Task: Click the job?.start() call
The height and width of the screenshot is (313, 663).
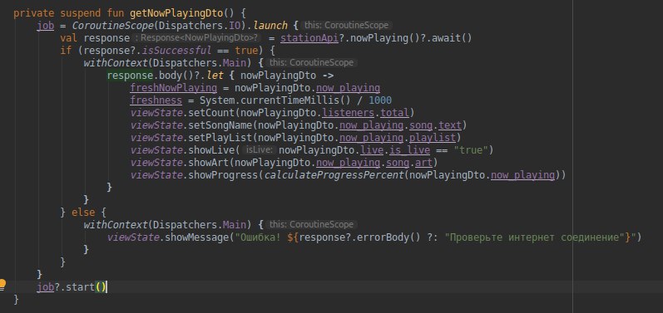Action: 72,287
